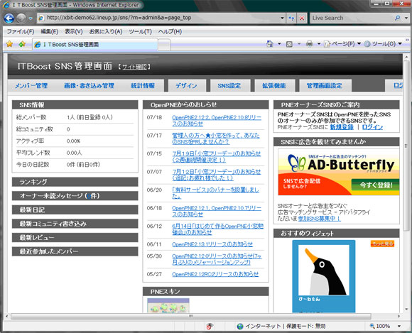Open the デザイン navigation tab

tap(186, 86)
